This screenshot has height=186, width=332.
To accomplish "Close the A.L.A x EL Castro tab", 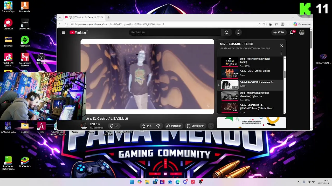I will [102, 17].
